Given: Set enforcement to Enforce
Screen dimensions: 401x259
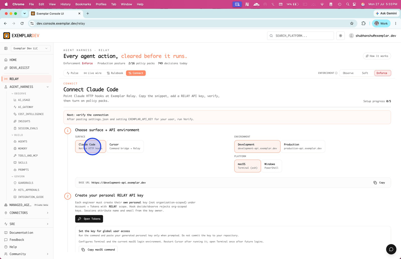Looking at the screenshot, I should [382, 73].
